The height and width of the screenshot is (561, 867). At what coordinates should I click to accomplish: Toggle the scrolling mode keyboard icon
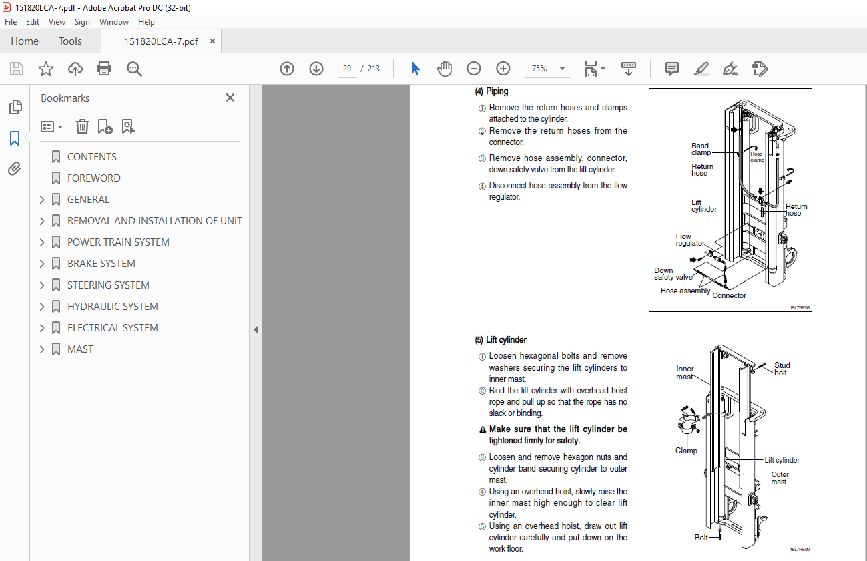(x=629, y=69)
